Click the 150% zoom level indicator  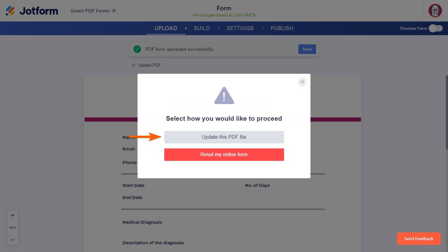tap(13, 227)
